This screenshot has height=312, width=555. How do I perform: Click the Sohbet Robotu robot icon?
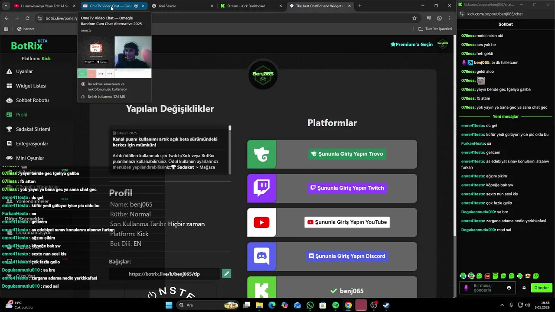click(x=9, y=100)
